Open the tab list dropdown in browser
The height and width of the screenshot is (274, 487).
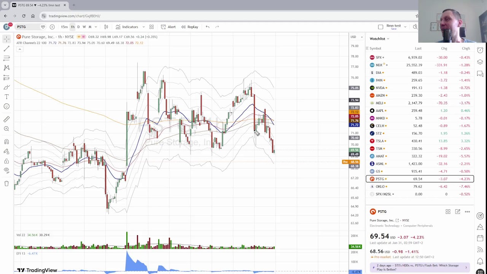5,5
